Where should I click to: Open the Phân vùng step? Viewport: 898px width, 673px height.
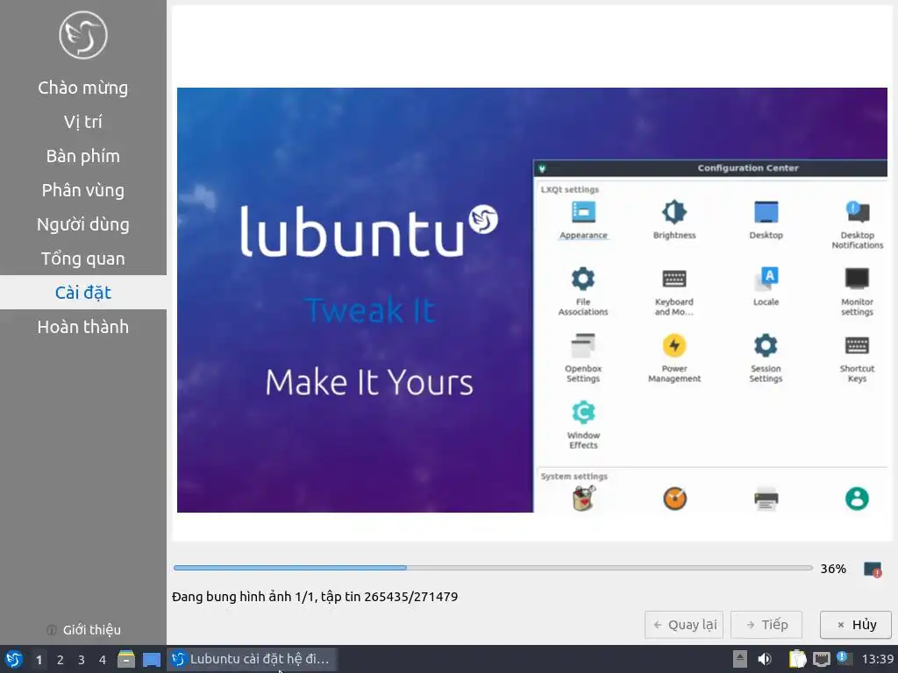(x=83, y=190)
